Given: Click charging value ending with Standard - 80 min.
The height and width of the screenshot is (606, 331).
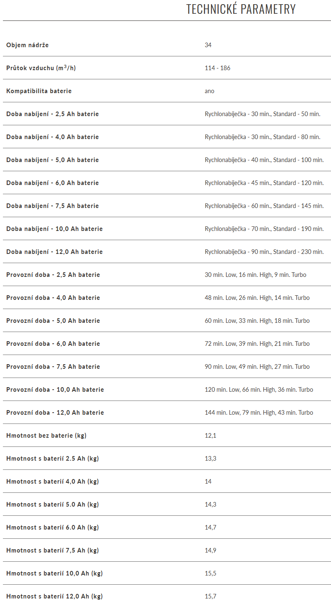Looking at the screenshot, I should [x=262, y=137].
